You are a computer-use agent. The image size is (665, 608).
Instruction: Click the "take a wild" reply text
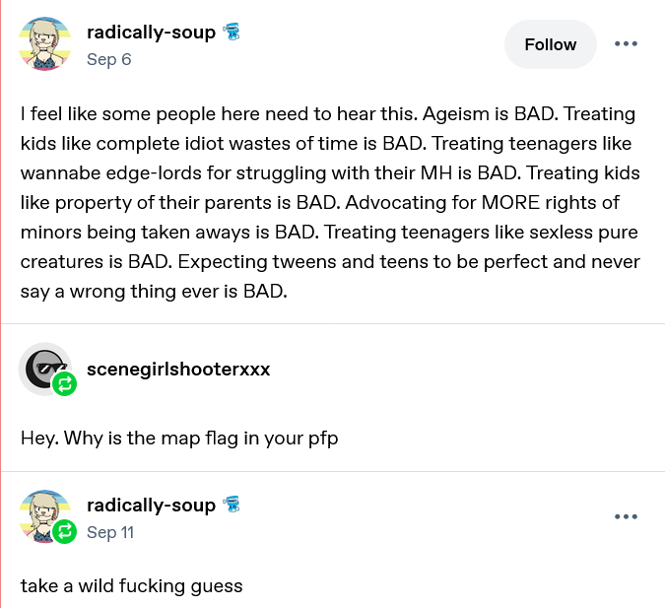(x=131, y=585)
